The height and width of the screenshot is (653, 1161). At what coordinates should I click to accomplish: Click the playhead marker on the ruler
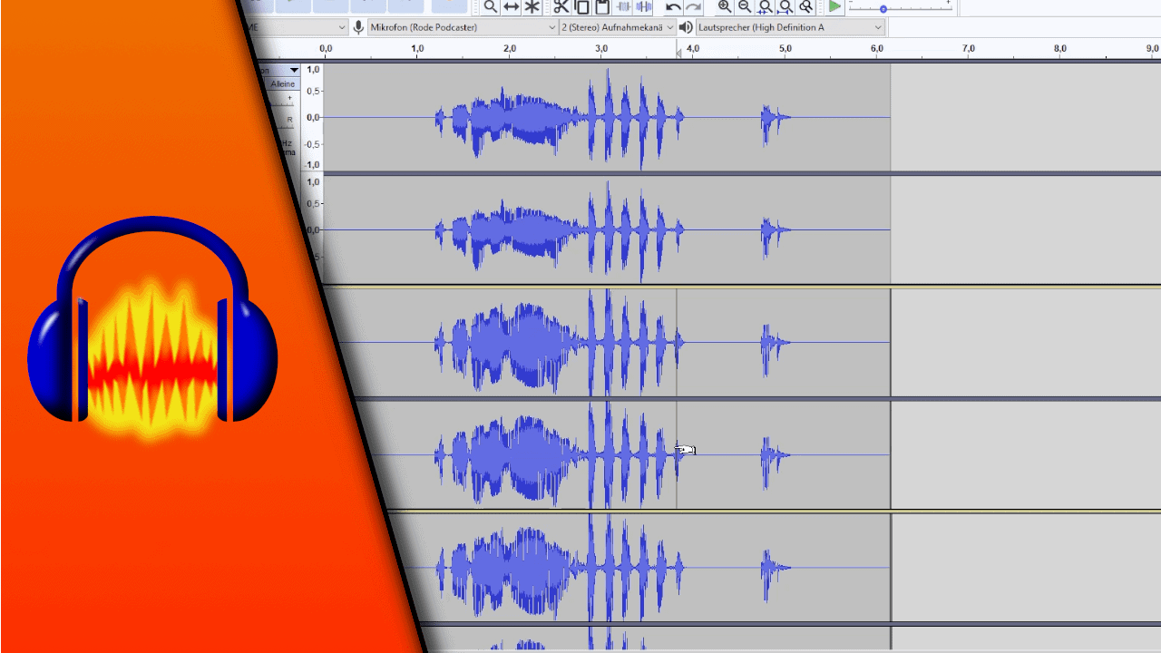tap(678, 54)
